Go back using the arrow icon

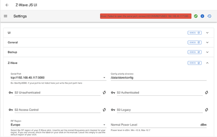click(x=7, y=5)
